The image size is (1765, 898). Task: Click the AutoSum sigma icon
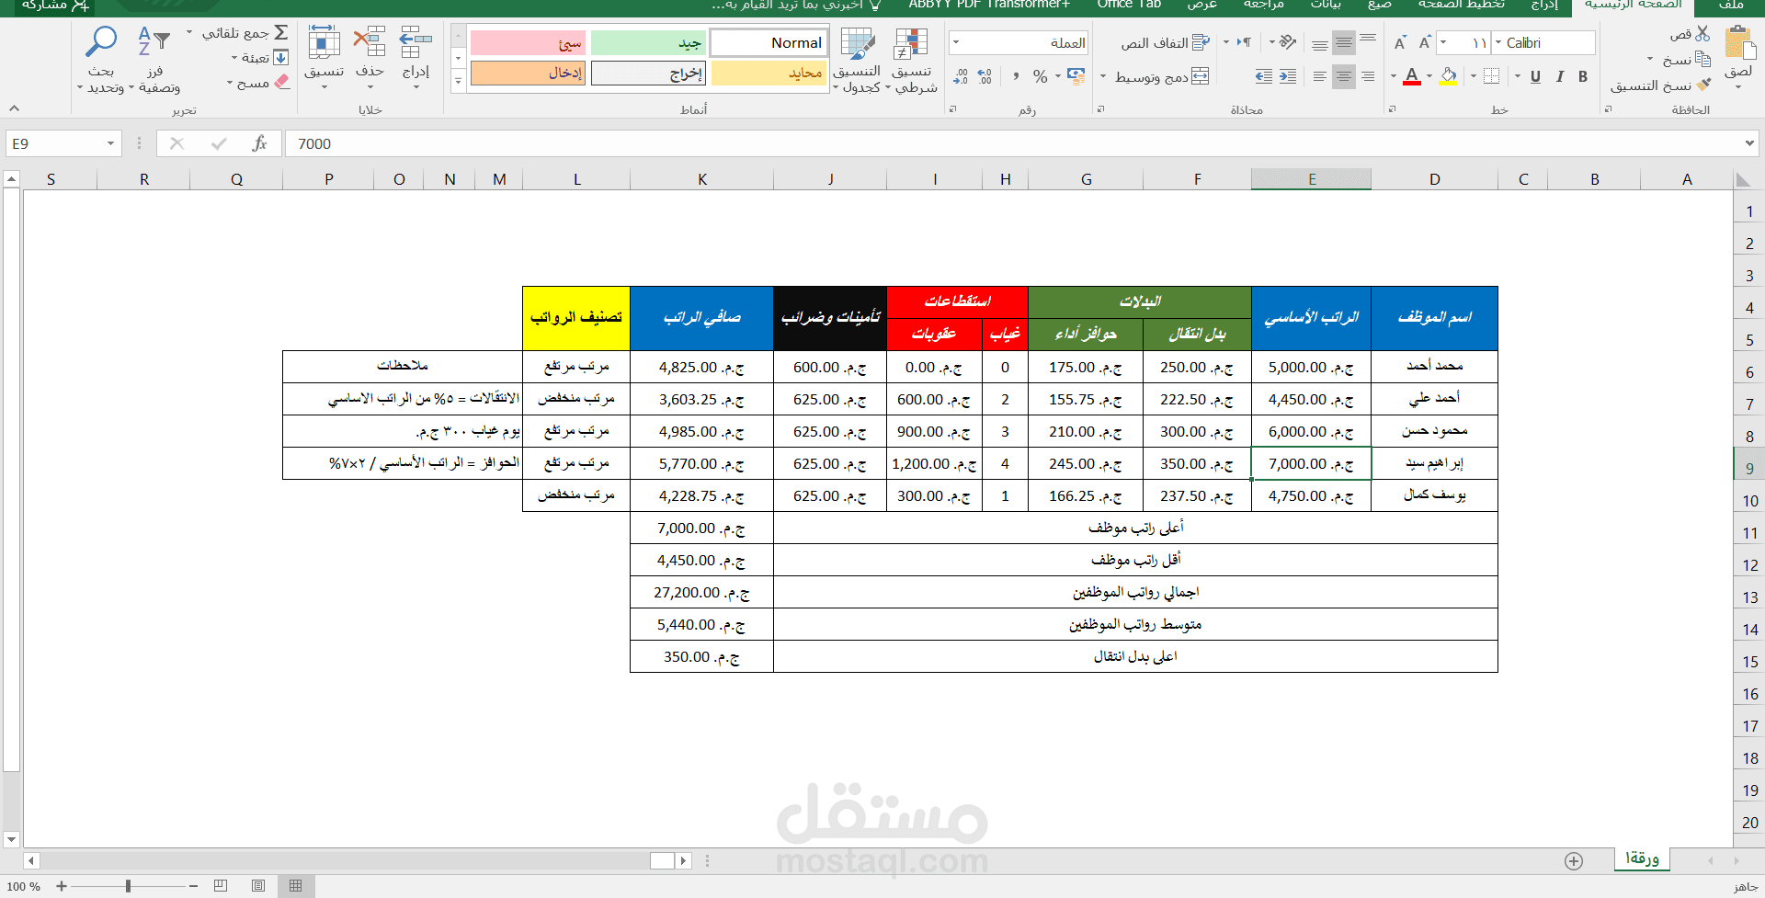pos(281,32)
